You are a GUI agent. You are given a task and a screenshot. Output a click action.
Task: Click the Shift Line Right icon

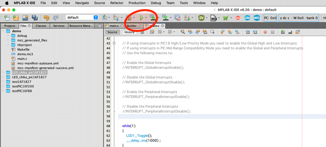(x=255, y=32)
